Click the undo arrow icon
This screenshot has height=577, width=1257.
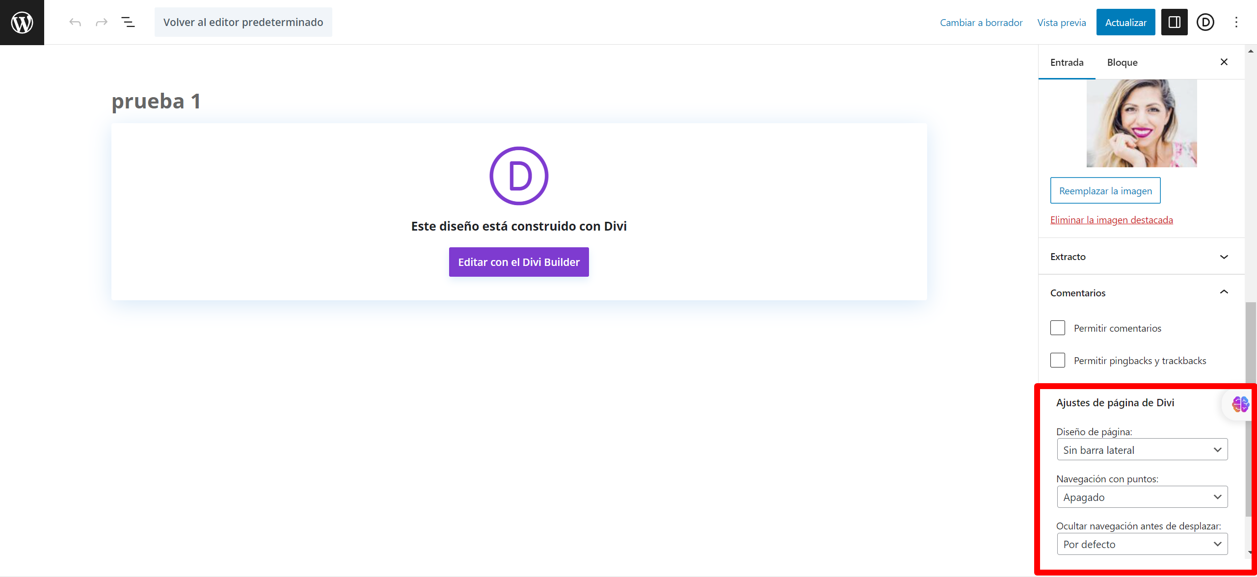click(x=75, y=22)
